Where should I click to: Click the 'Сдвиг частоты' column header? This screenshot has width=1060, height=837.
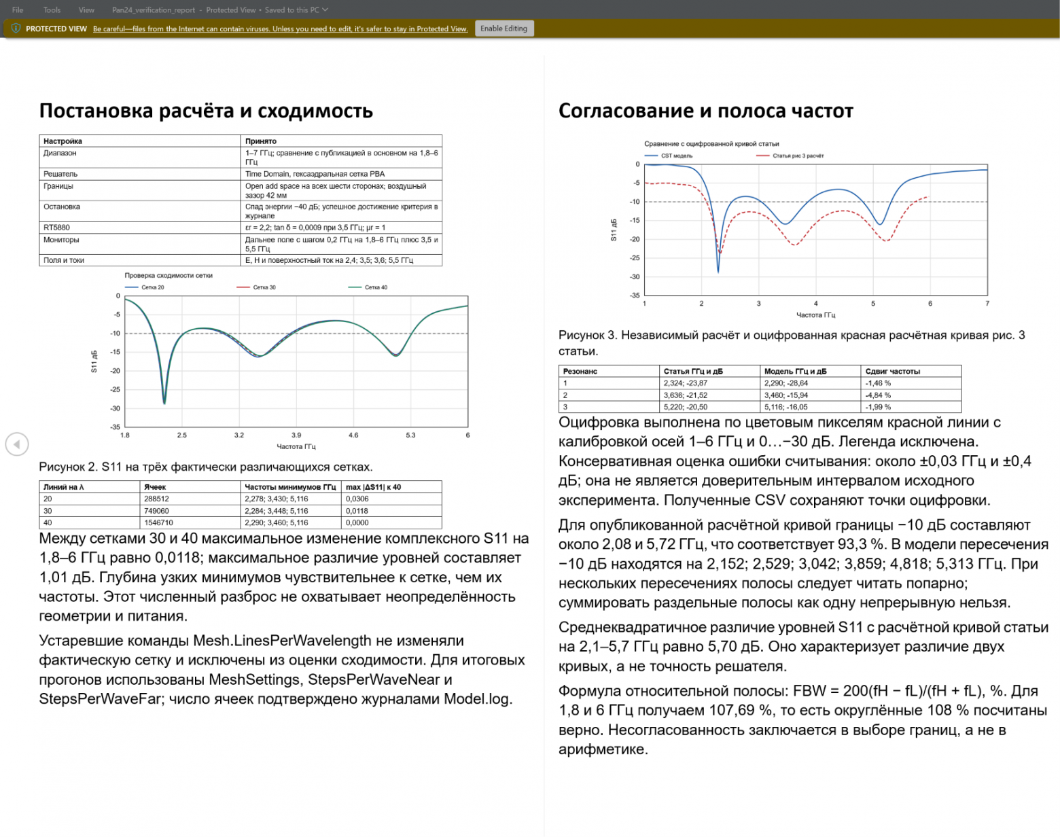coord(911,372)
